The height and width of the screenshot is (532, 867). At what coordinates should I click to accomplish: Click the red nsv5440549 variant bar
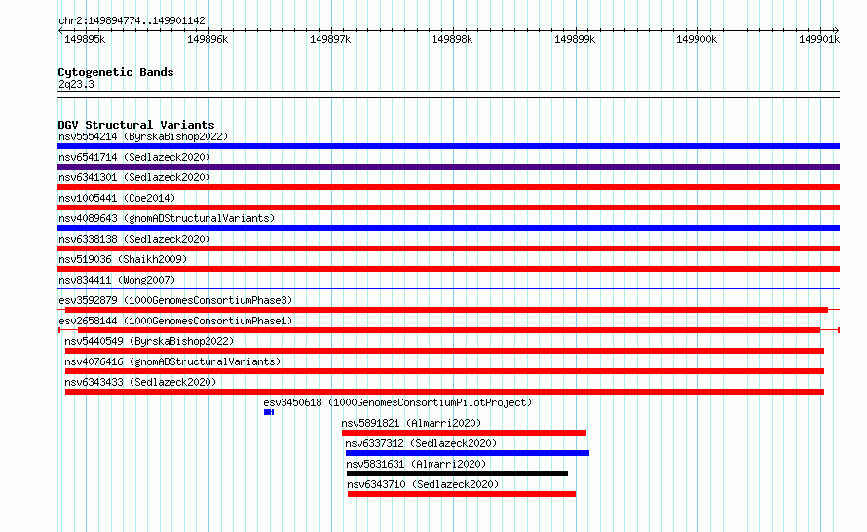(x=444, y=351)
